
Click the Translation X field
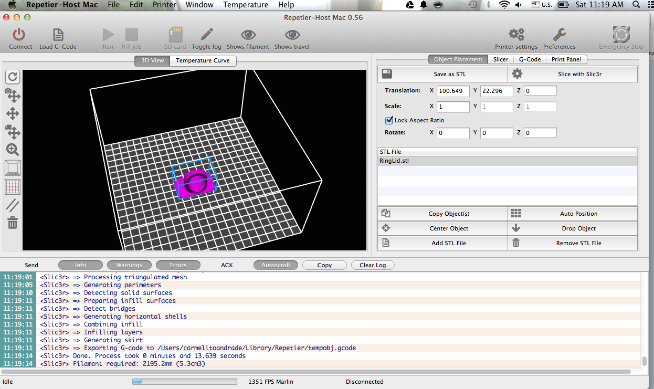(x=453, y=91)
